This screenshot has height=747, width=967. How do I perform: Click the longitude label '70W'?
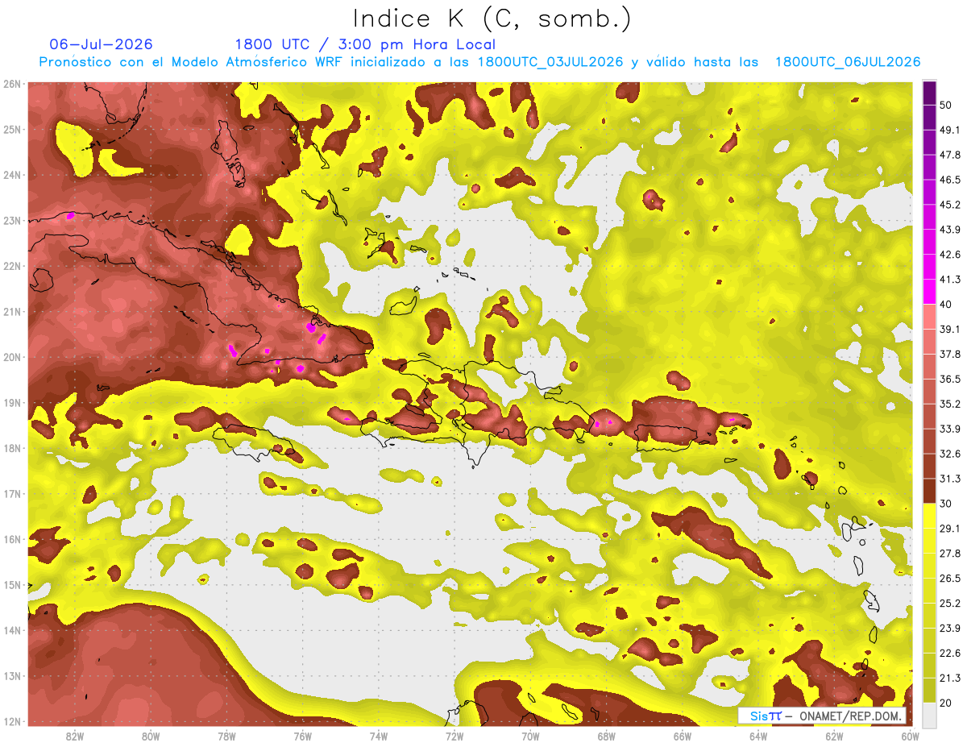(x=530, y=736)
